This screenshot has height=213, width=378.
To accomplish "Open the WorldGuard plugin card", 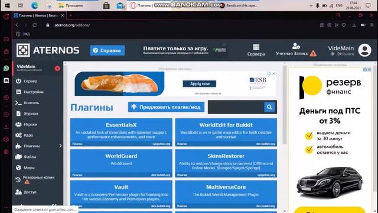I will click(x=121, y=163).
